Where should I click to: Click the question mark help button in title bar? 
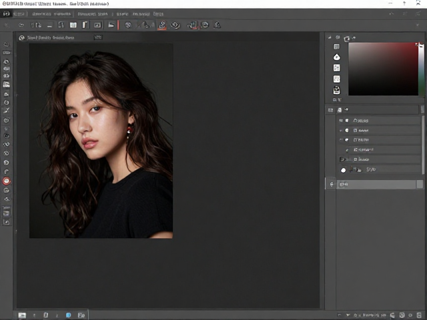[x=404, y=3]
